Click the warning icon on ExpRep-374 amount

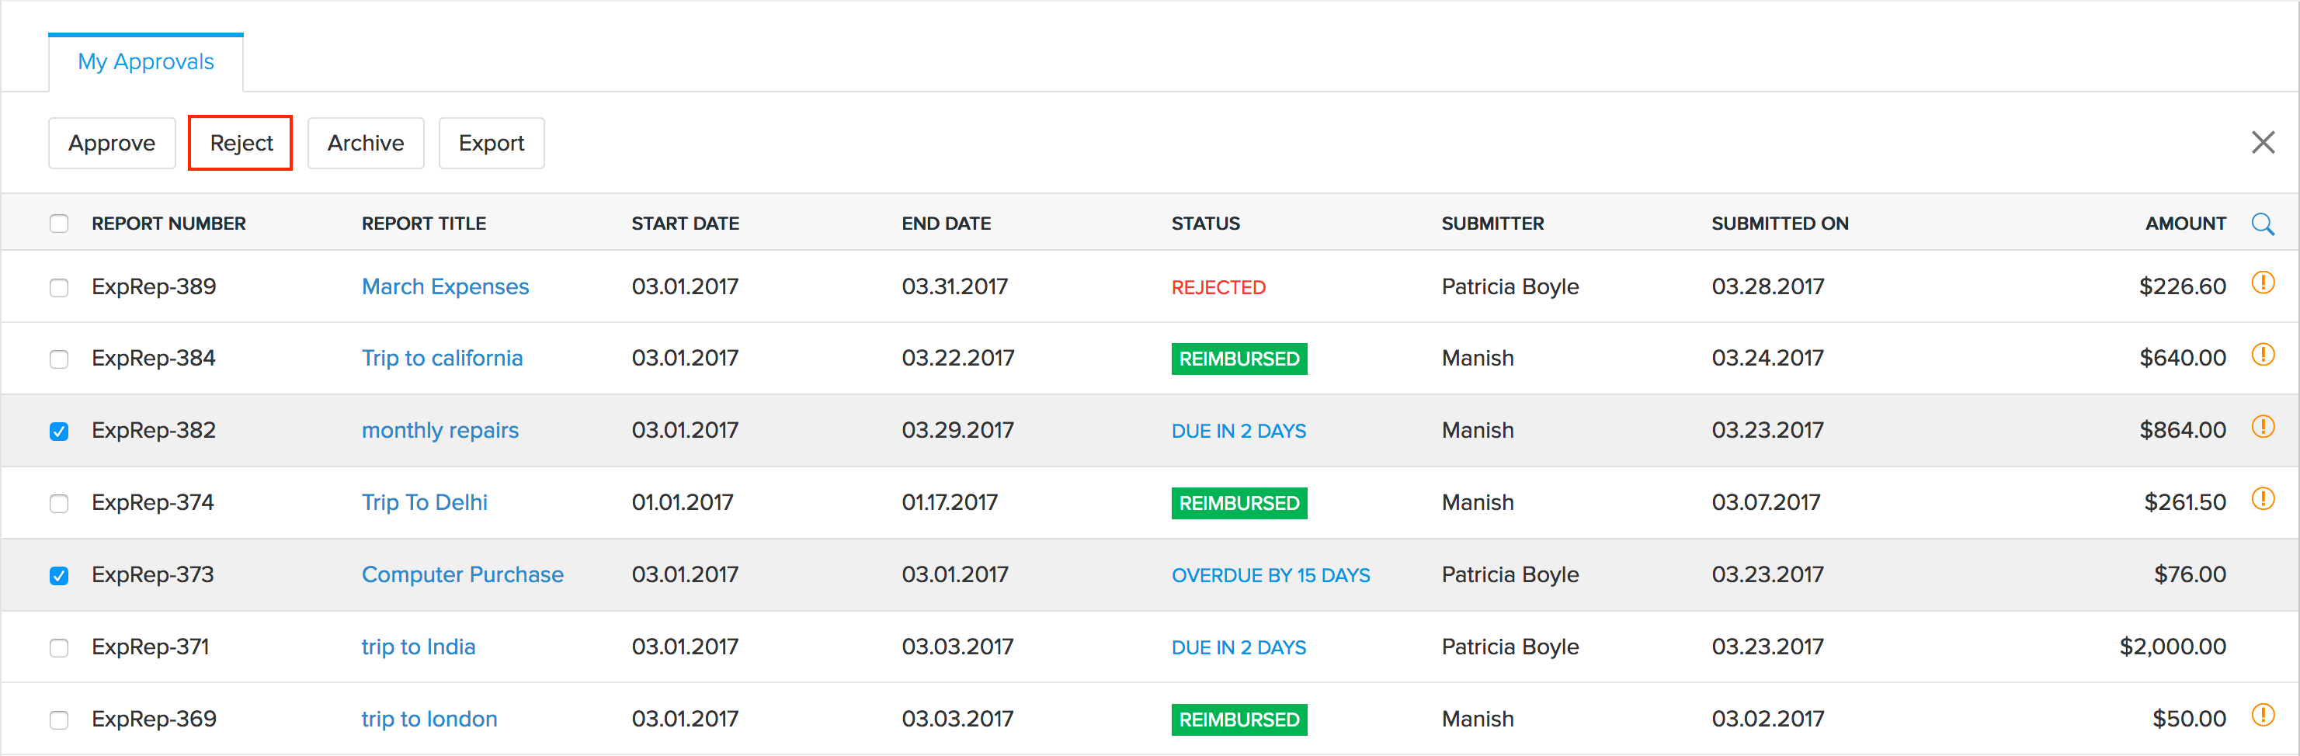pos(2265,500)
